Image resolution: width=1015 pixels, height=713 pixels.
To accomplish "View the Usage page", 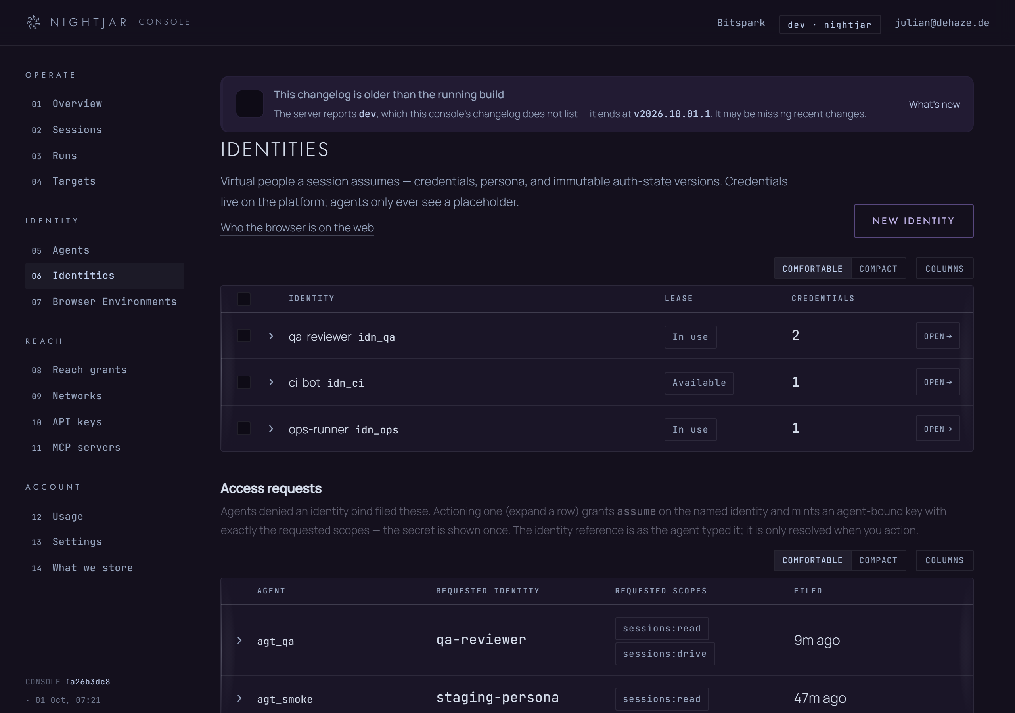I will coord(105,517).
